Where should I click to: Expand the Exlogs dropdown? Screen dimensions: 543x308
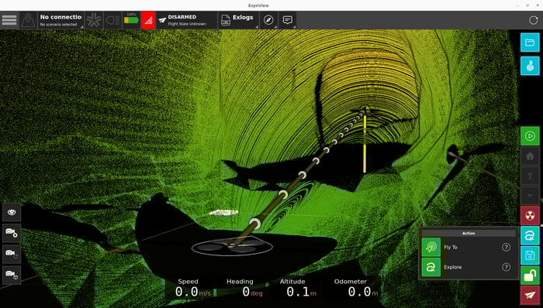tap(238, 20)
